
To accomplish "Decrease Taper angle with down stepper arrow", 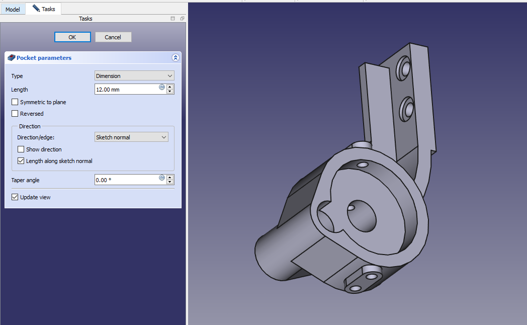I will pos(170,182).
